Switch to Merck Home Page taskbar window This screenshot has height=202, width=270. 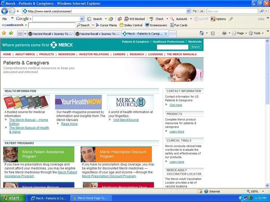tap(91, 198)
